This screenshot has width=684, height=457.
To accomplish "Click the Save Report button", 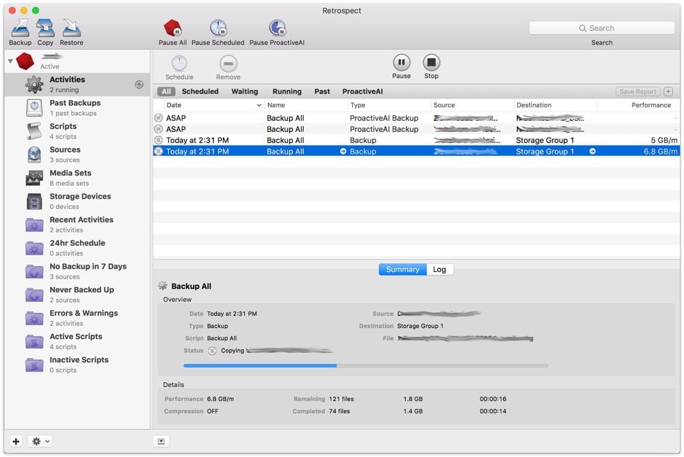I will [x=637, y=92].
